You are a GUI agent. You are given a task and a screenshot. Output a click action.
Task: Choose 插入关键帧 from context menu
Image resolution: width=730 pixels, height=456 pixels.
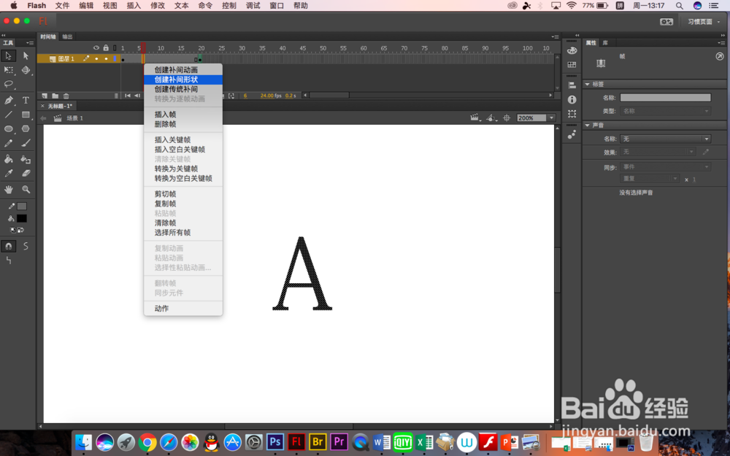183,139
